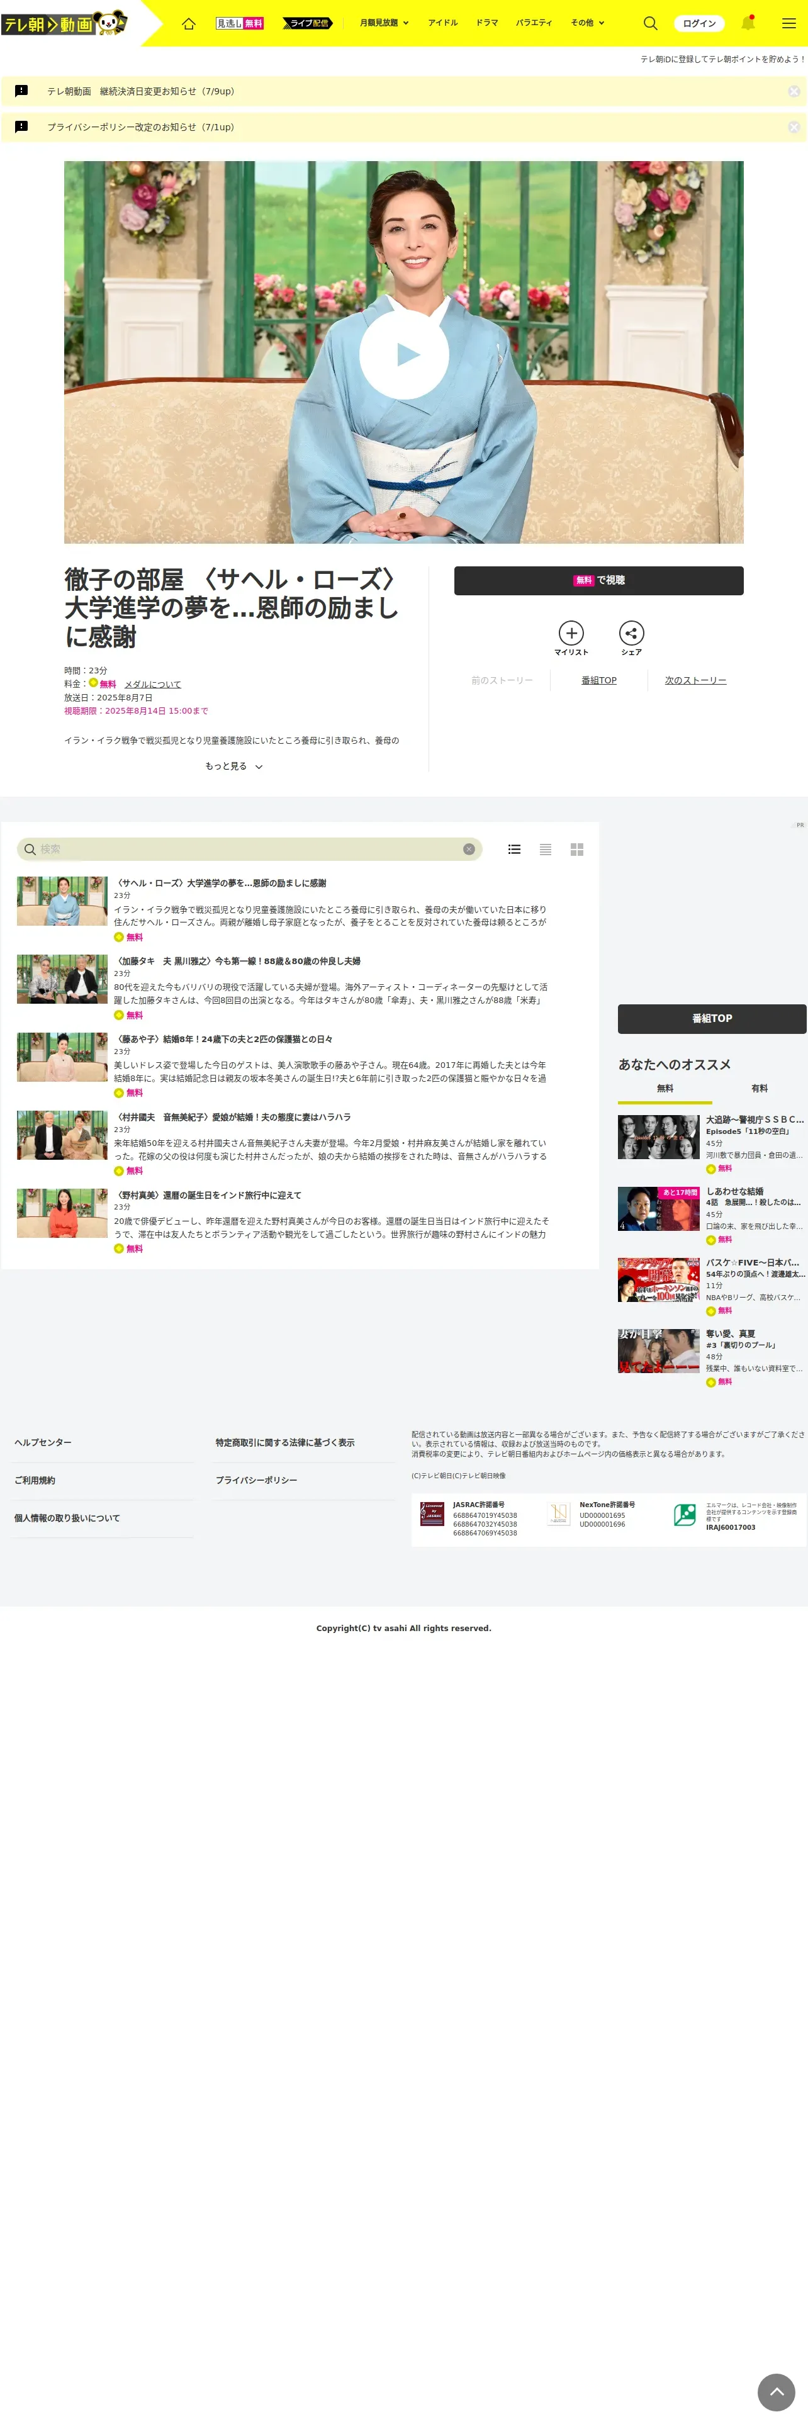Open 村井國夫 音無美紀子 episode title
Viewport: 808px width, 2424px height.
click(x=232, y=1117)
